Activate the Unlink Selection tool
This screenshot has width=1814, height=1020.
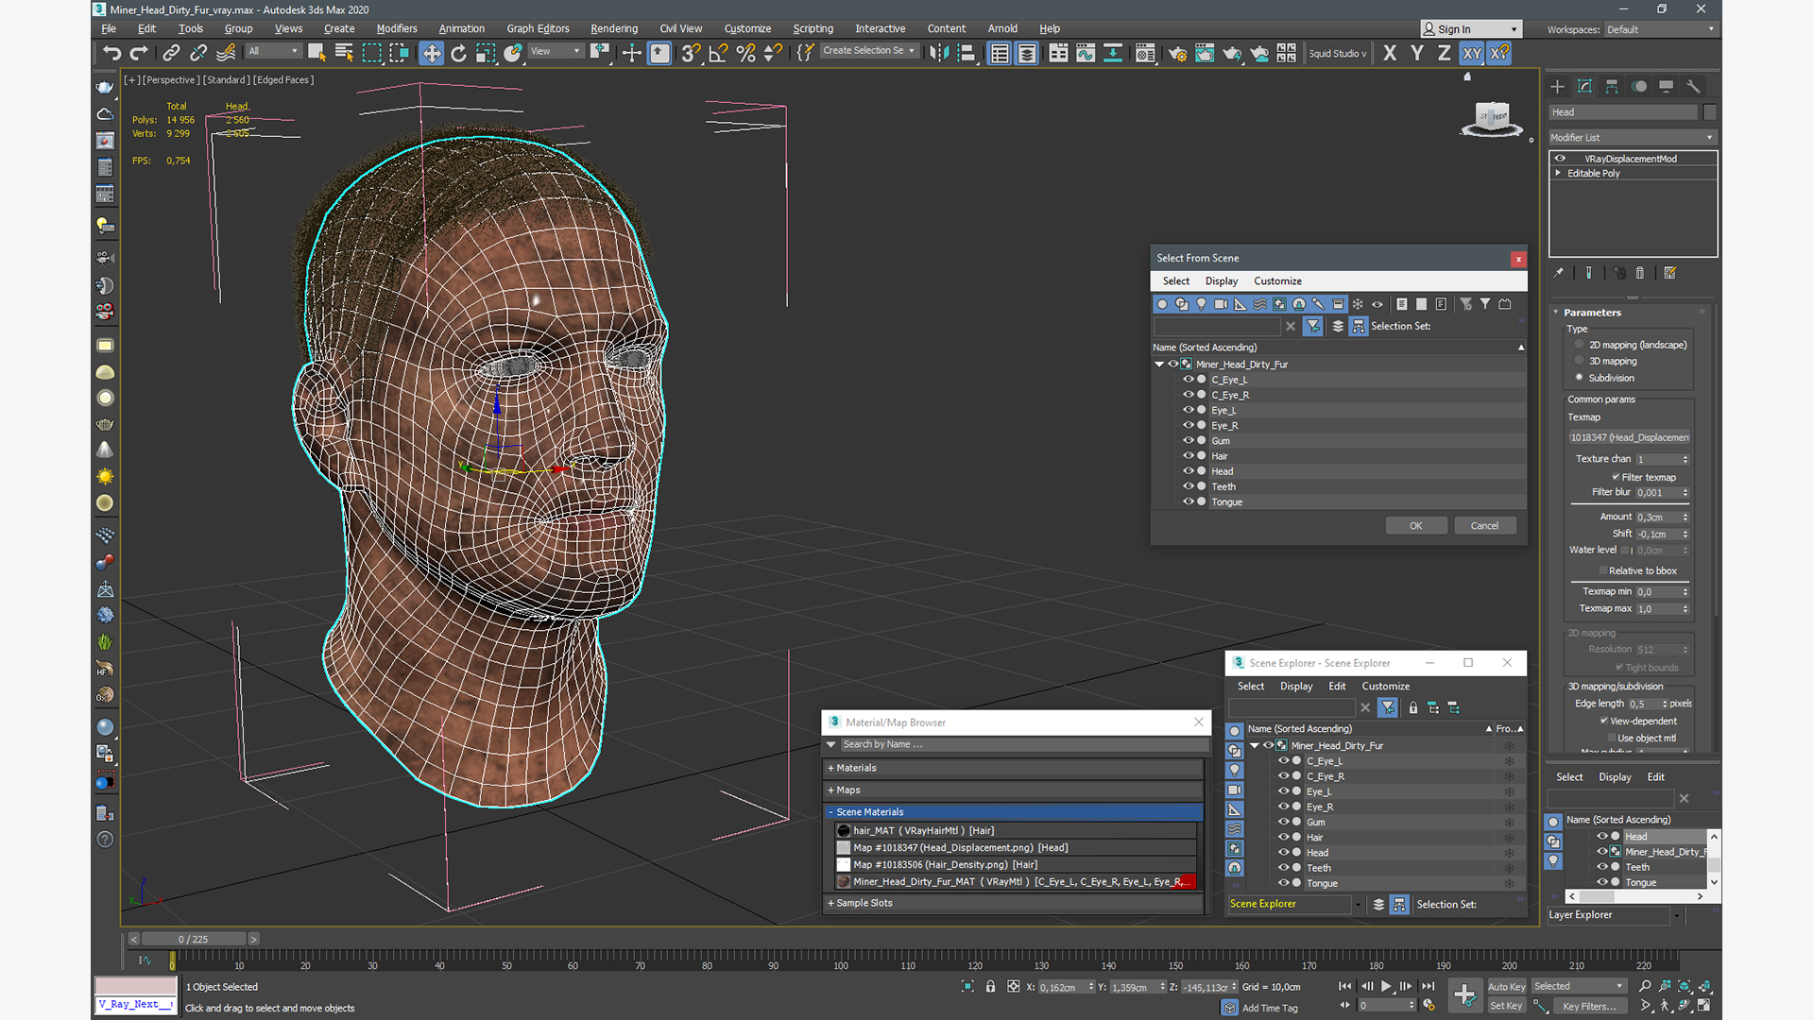[x=198, y=53]
